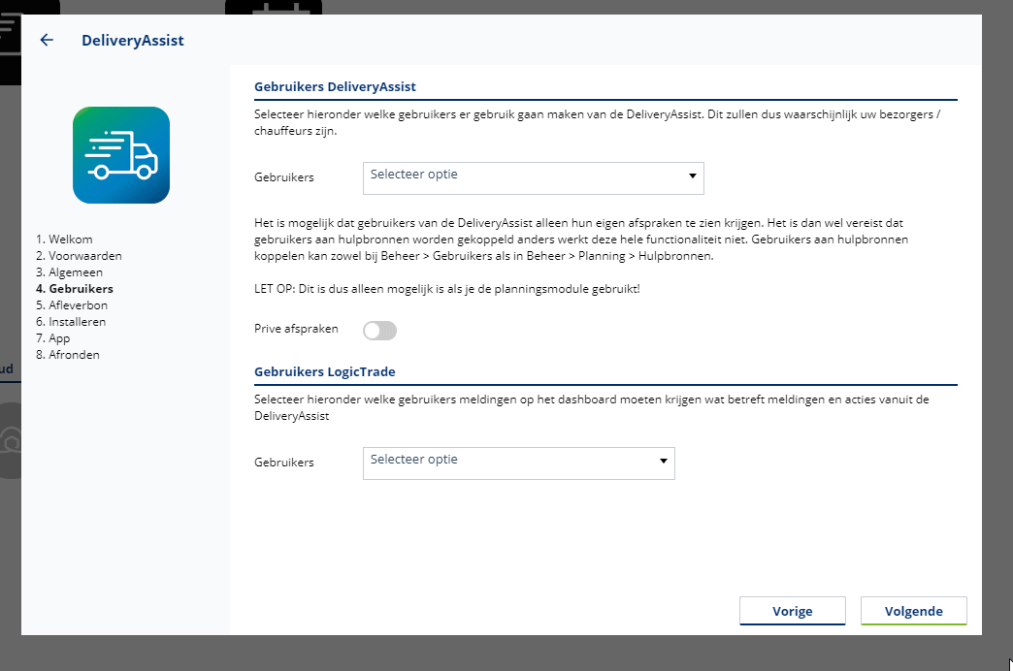The height and width of the screenshot is (671, 1013).
Task: Open Gebruikers LogicTrade user dropdown
Action: point(519,463)
